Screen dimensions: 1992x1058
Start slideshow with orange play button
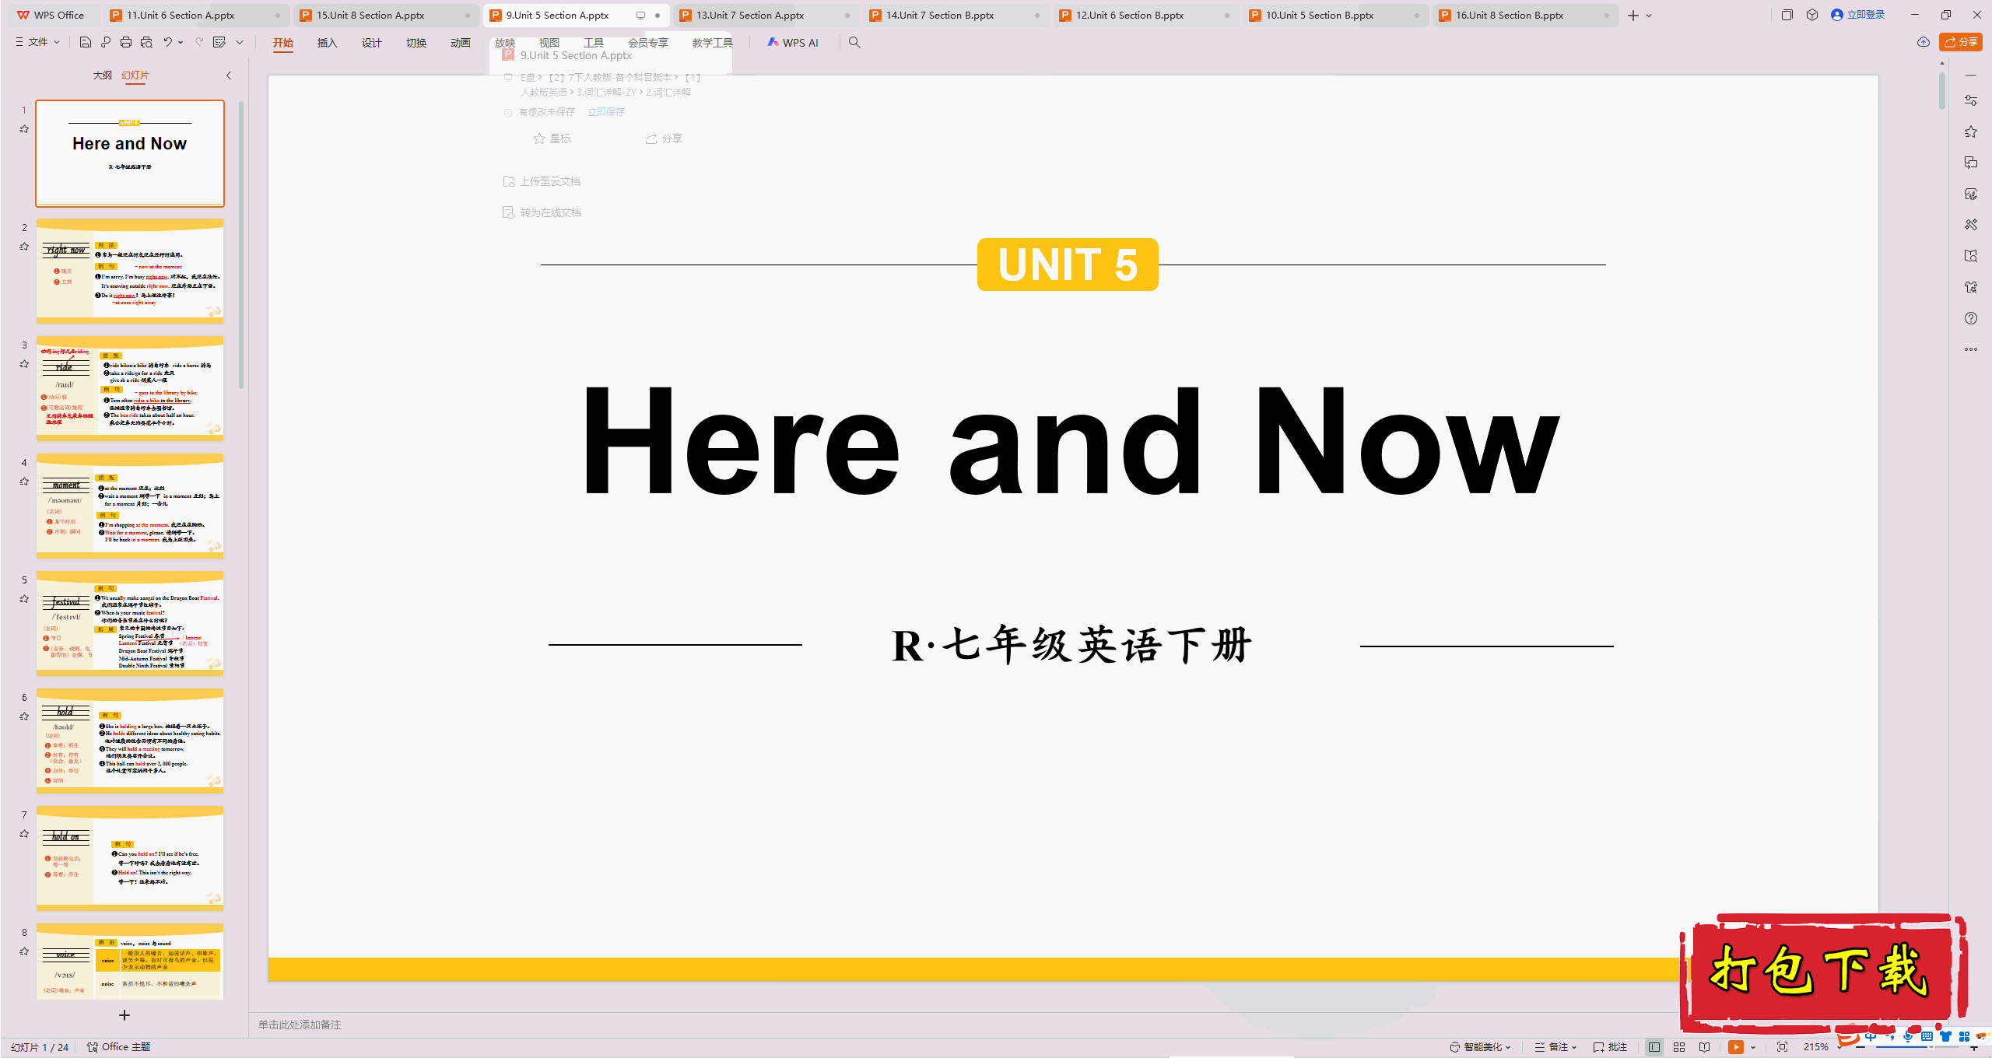pos(1735,1047)
